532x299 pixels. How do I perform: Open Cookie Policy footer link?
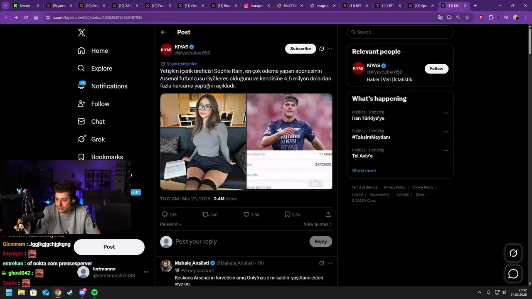tap(423, 187)
